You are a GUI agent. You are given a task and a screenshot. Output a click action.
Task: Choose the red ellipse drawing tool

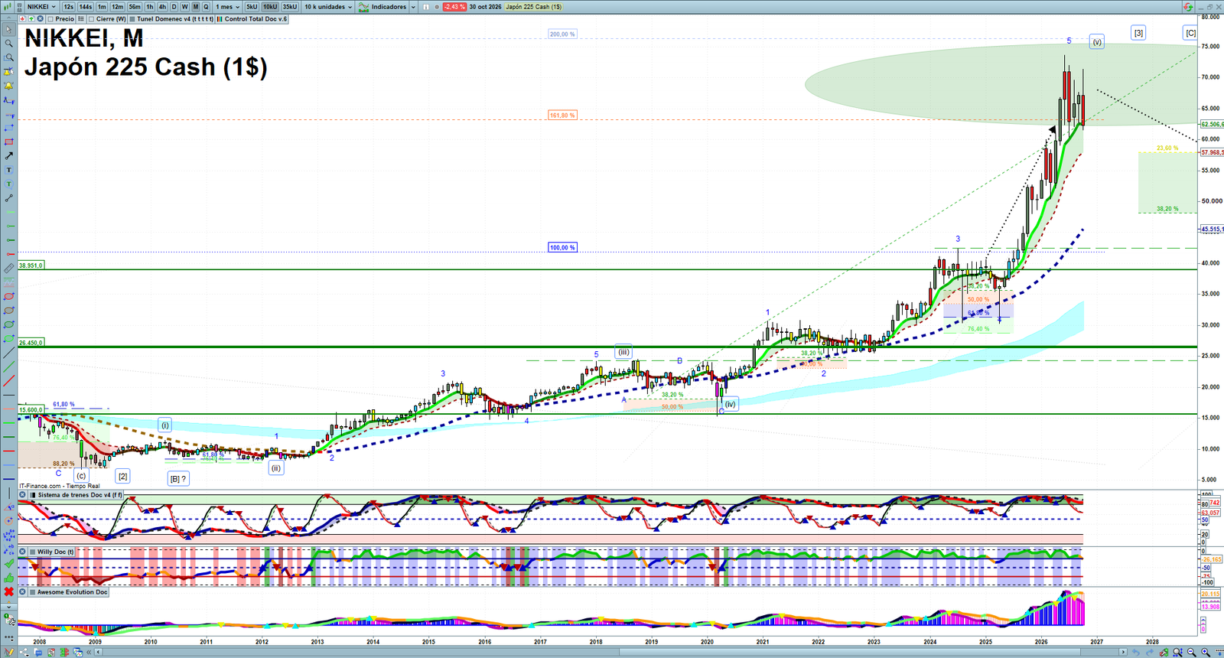coord(9,297)
